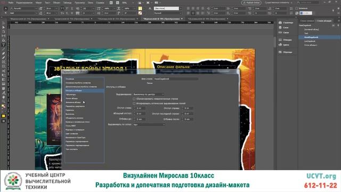
Task: Click the Отбивка после value field
Action: click(x=189, y=119)
